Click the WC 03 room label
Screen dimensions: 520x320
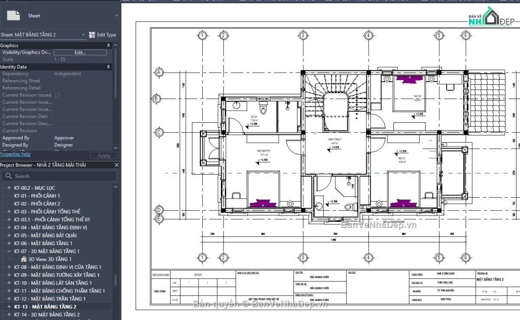(254, 117)
